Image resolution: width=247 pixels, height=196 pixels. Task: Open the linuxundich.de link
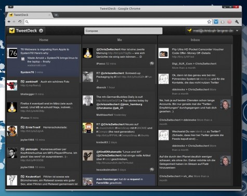point(115,163)
